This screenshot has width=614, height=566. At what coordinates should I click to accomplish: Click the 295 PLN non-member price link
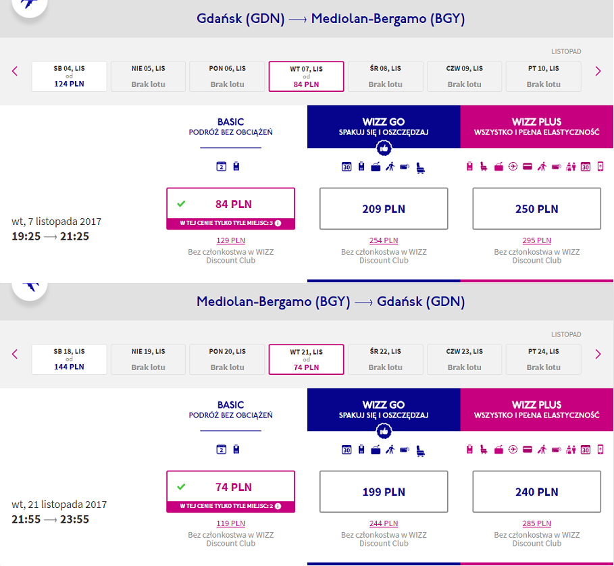point(537,240)
